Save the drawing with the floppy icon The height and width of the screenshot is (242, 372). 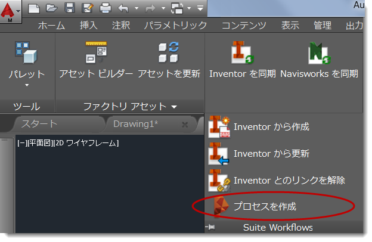tap(70, 8)
